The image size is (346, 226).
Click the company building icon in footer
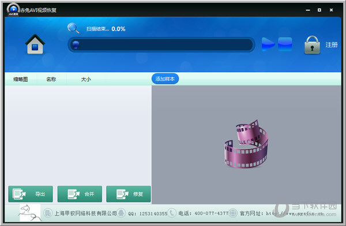(x=47, y=213)
